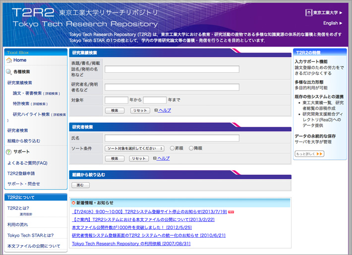Viewport: 352px width, 255px height.
Task: Click the help icon in 研究業績検索 form
Action: point(156,110)
